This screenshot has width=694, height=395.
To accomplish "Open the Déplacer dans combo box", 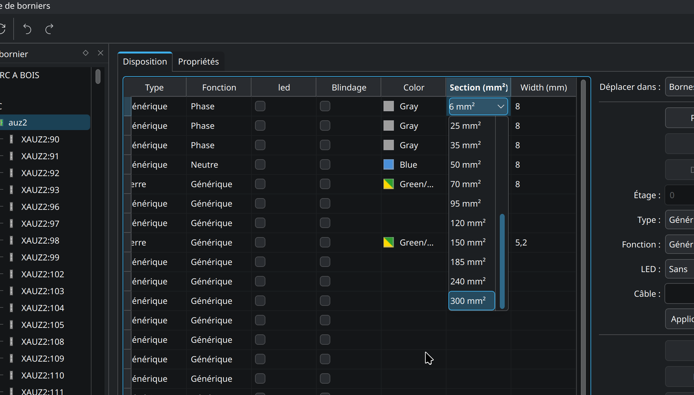I will (679, 87).
